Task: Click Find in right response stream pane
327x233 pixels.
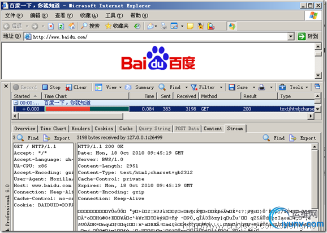Action: [x=274, y=138]
